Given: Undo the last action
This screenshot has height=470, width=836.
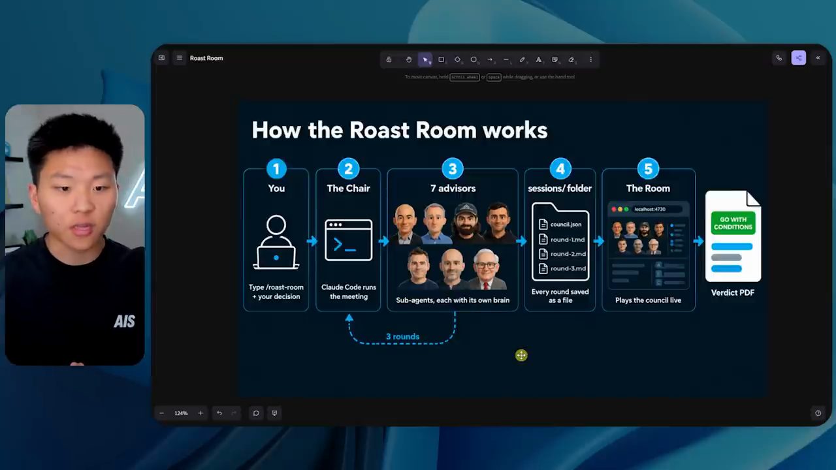Looking at the screenshot, I should pos(219,413).
